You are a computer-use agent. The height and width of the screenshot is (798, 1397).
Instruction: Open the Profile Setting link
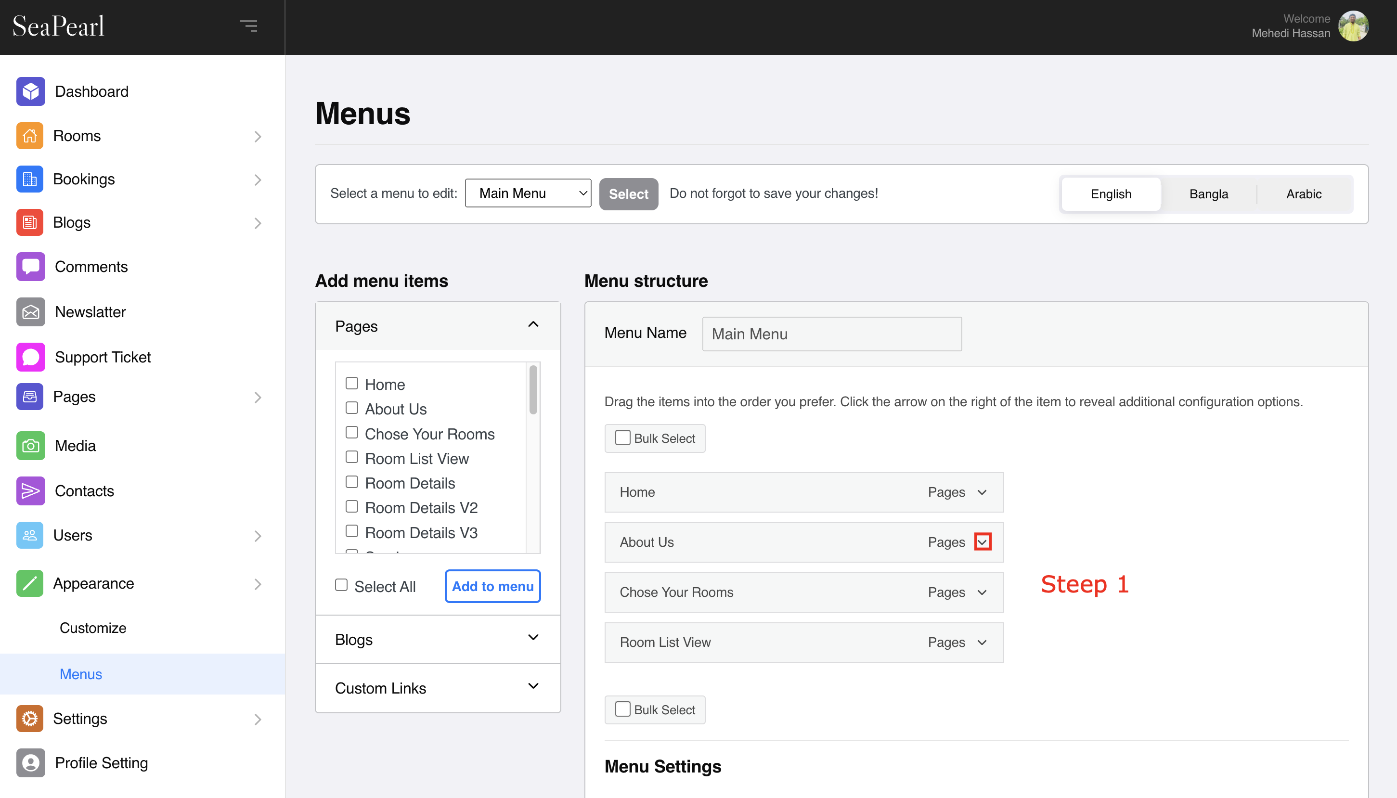click(x=102, y=763)
